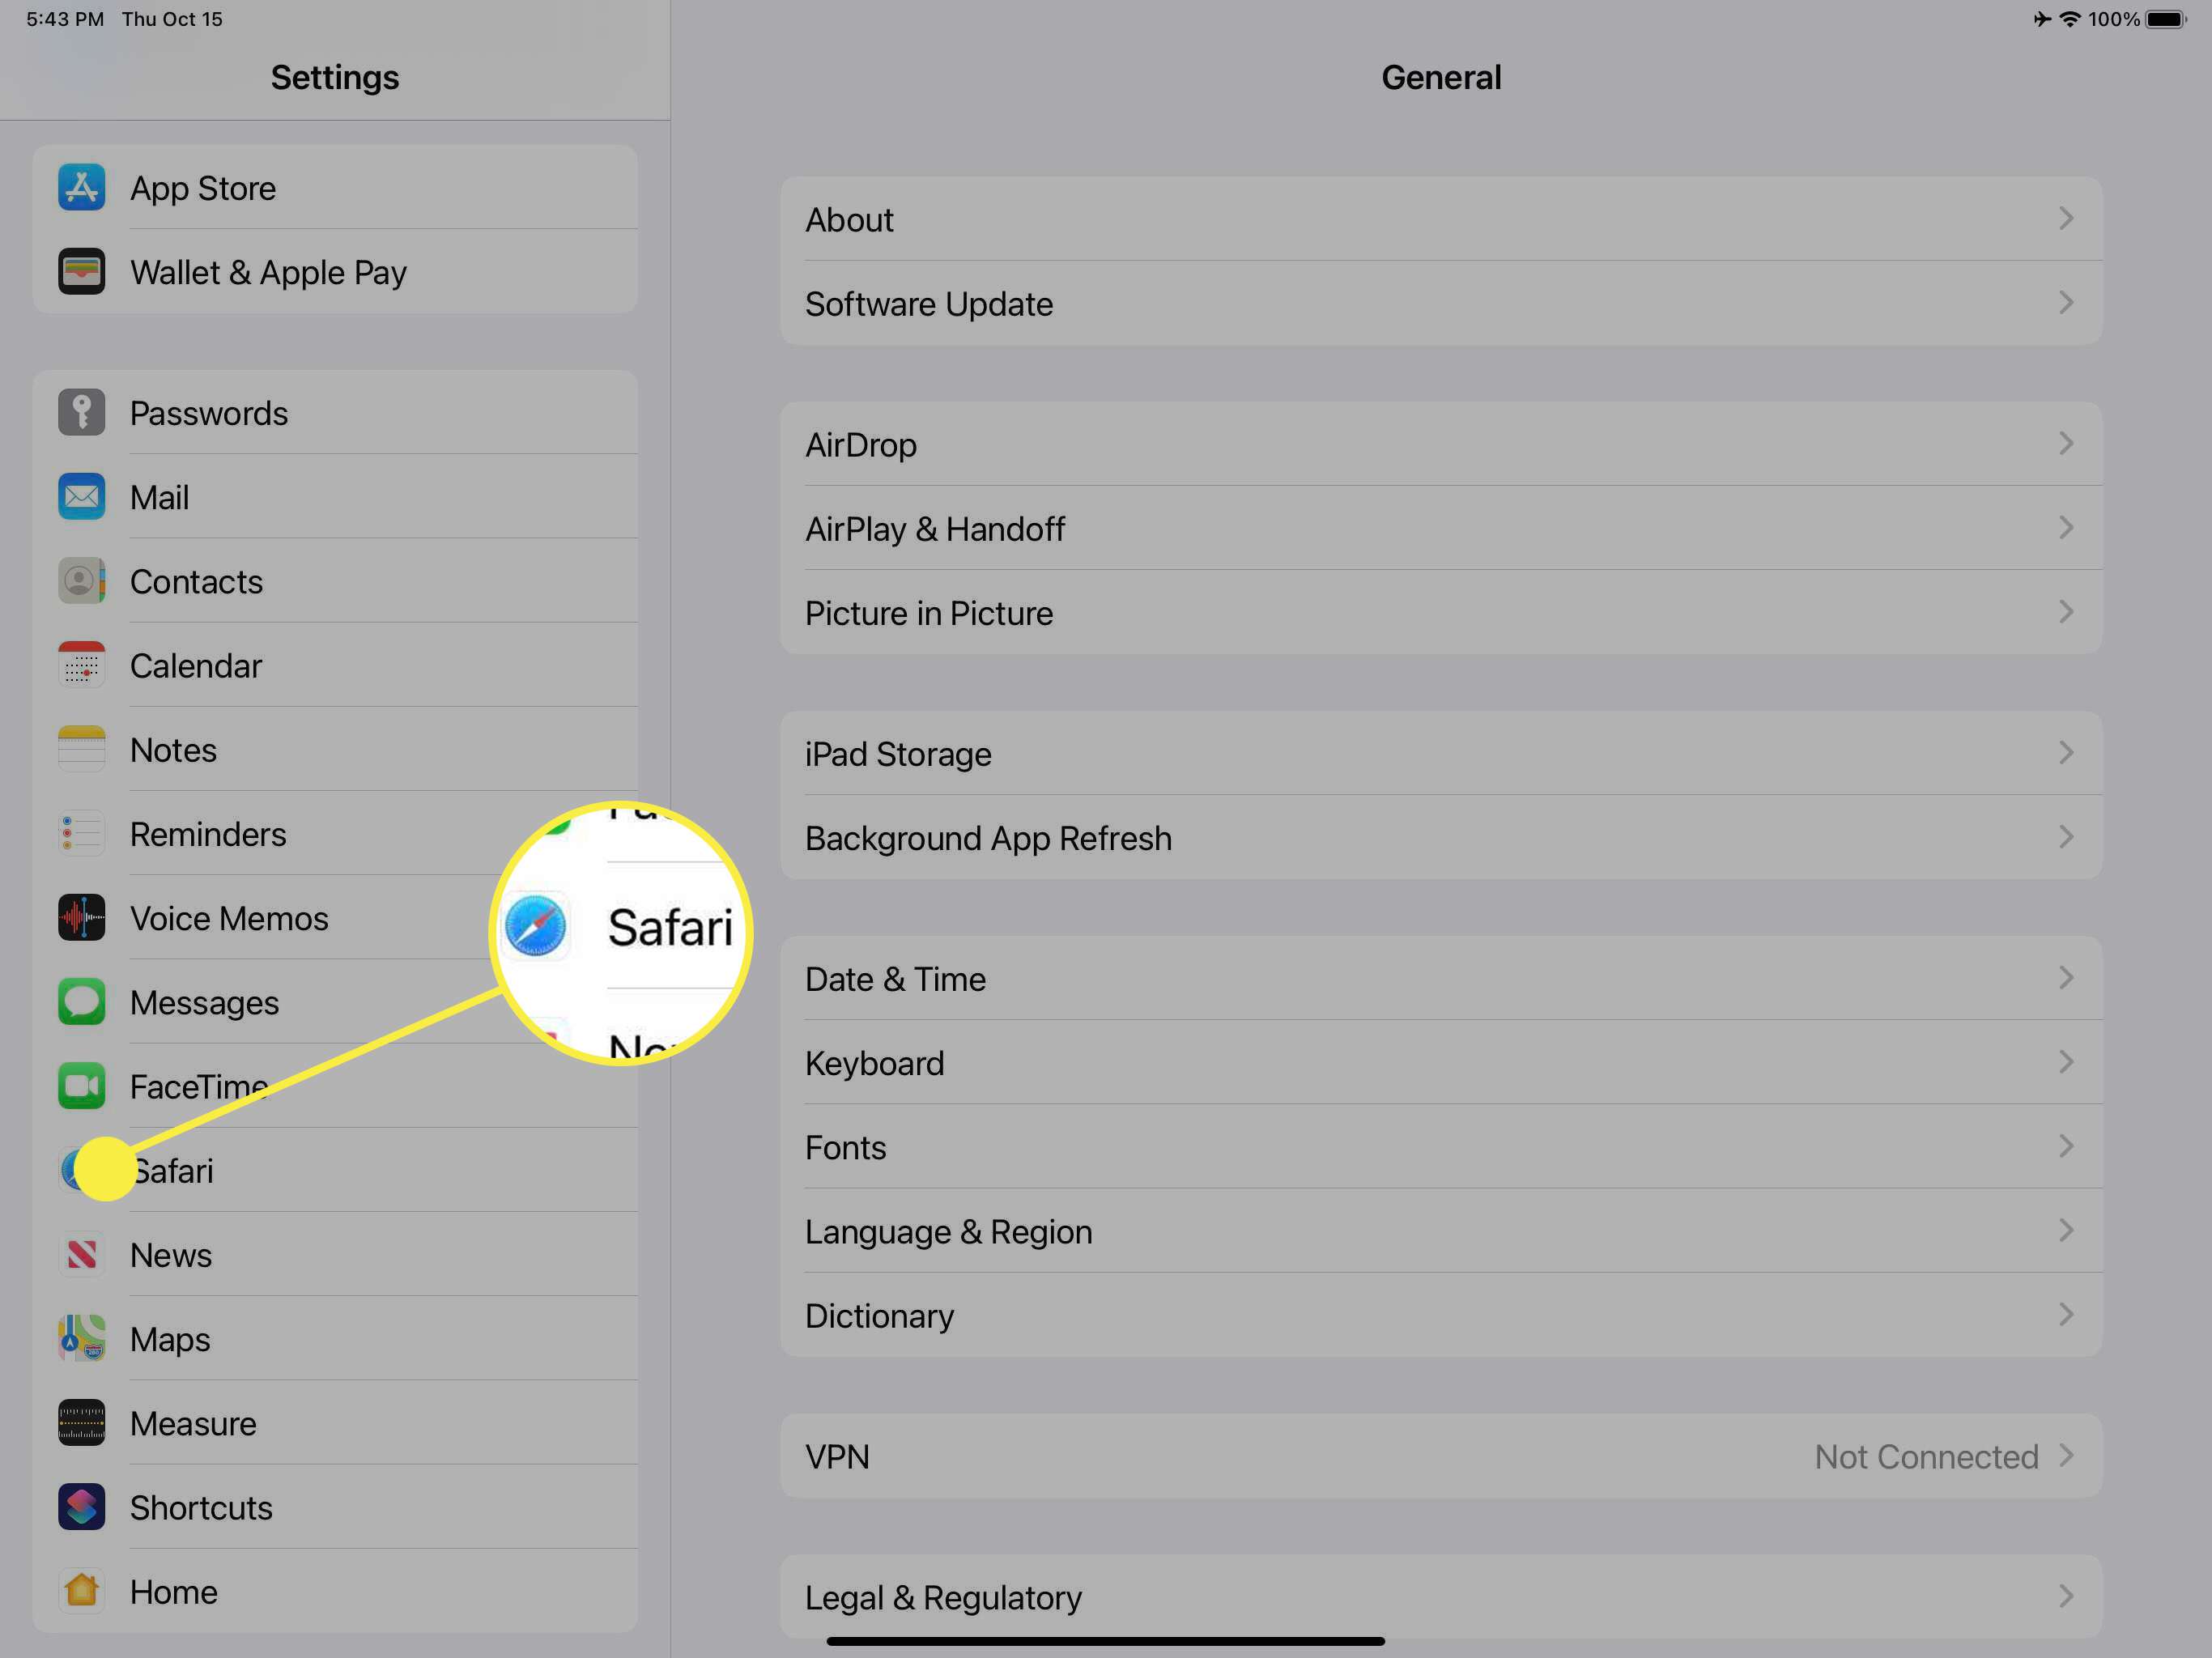Tap the 'Calendar' label

point(196,666)
